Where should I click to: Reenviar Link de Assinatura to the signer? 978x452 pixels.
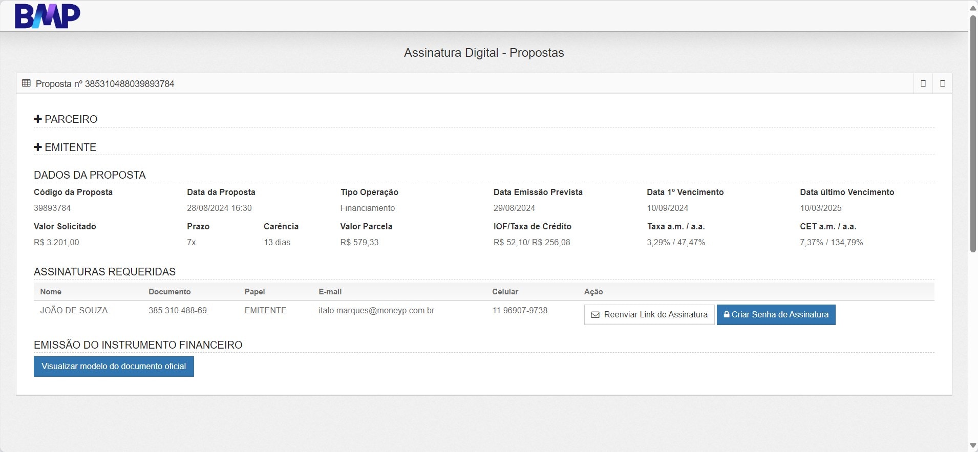(x=649, y=315)
